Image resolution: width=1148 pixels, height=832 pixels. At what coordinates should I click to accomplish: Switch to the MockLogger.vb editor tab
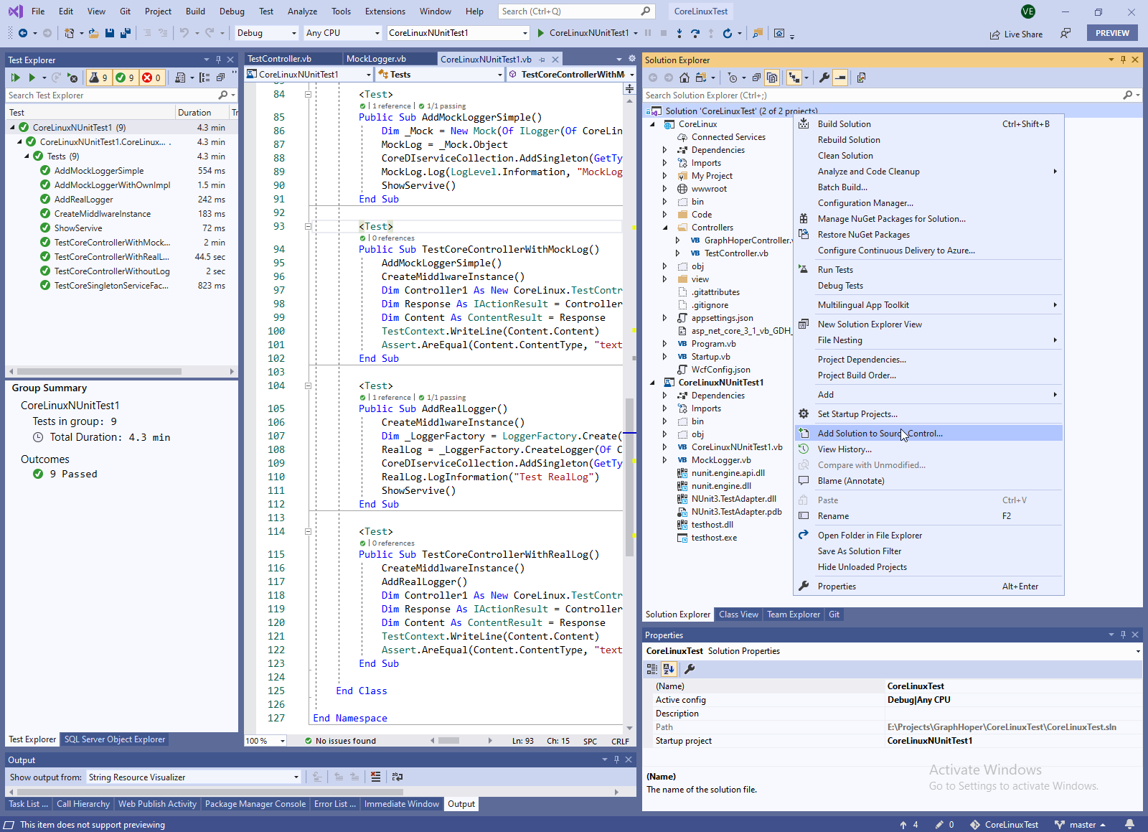point(376,59)
